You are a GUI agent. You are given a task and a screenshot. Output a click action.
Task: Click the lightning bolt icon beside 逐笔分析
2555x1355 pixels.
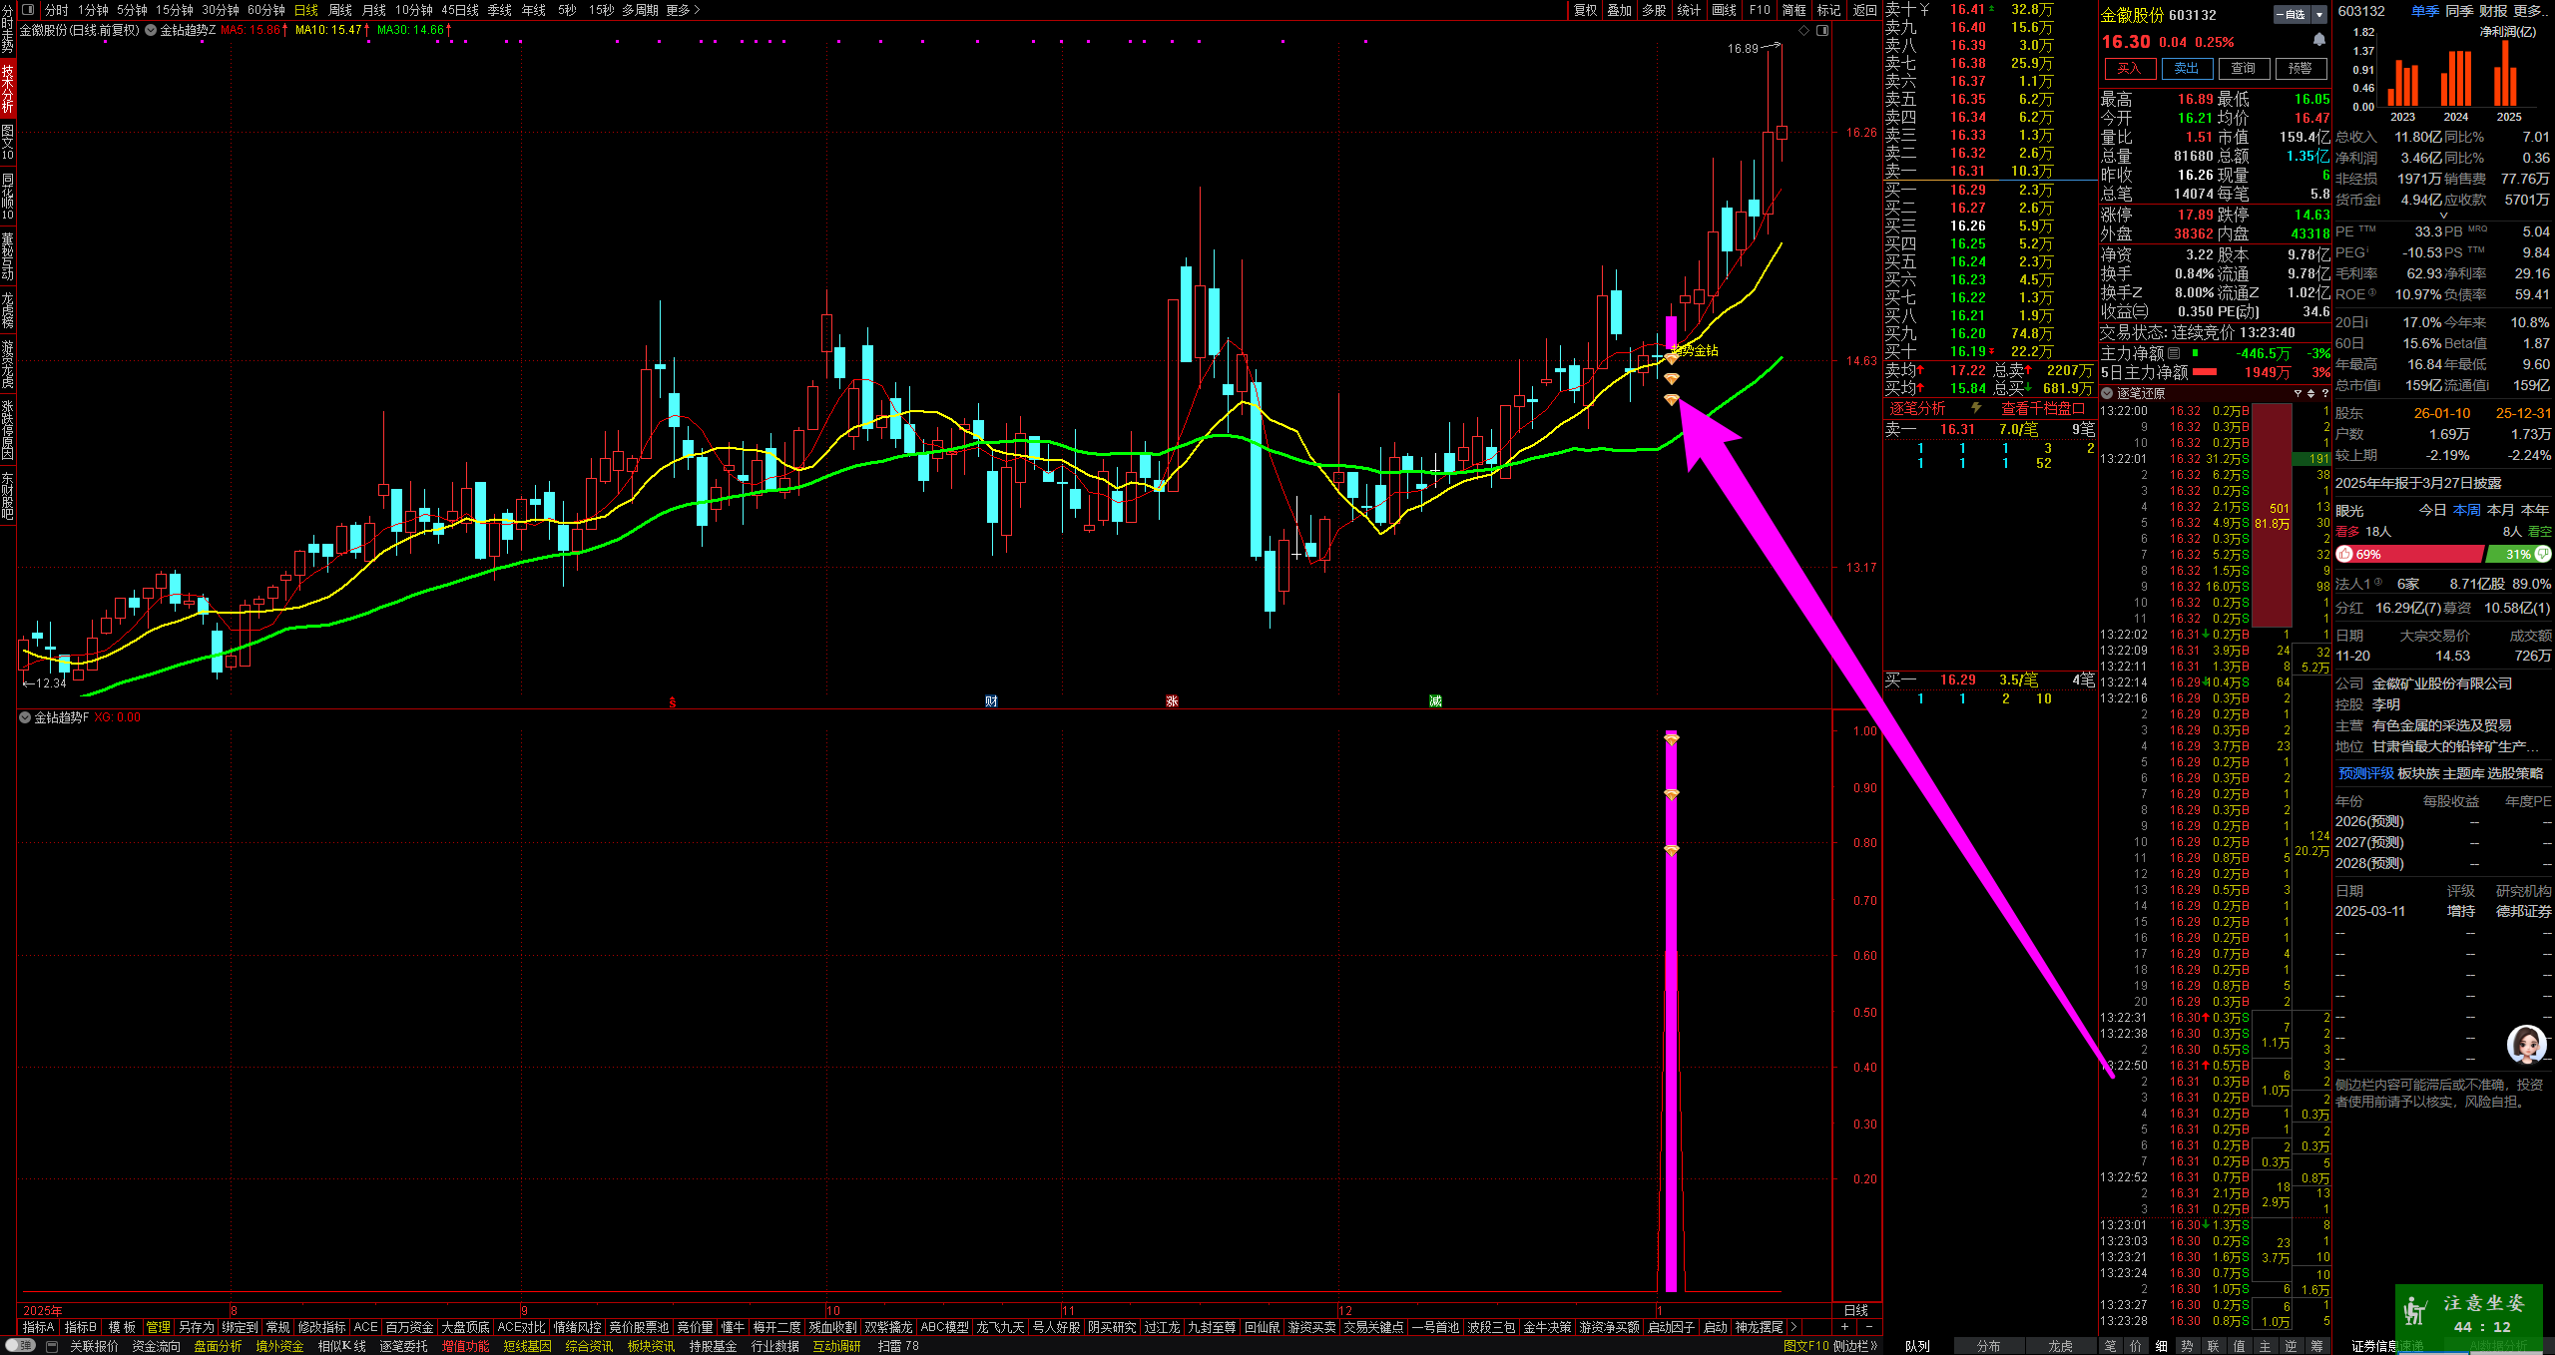click(1975, 408)
